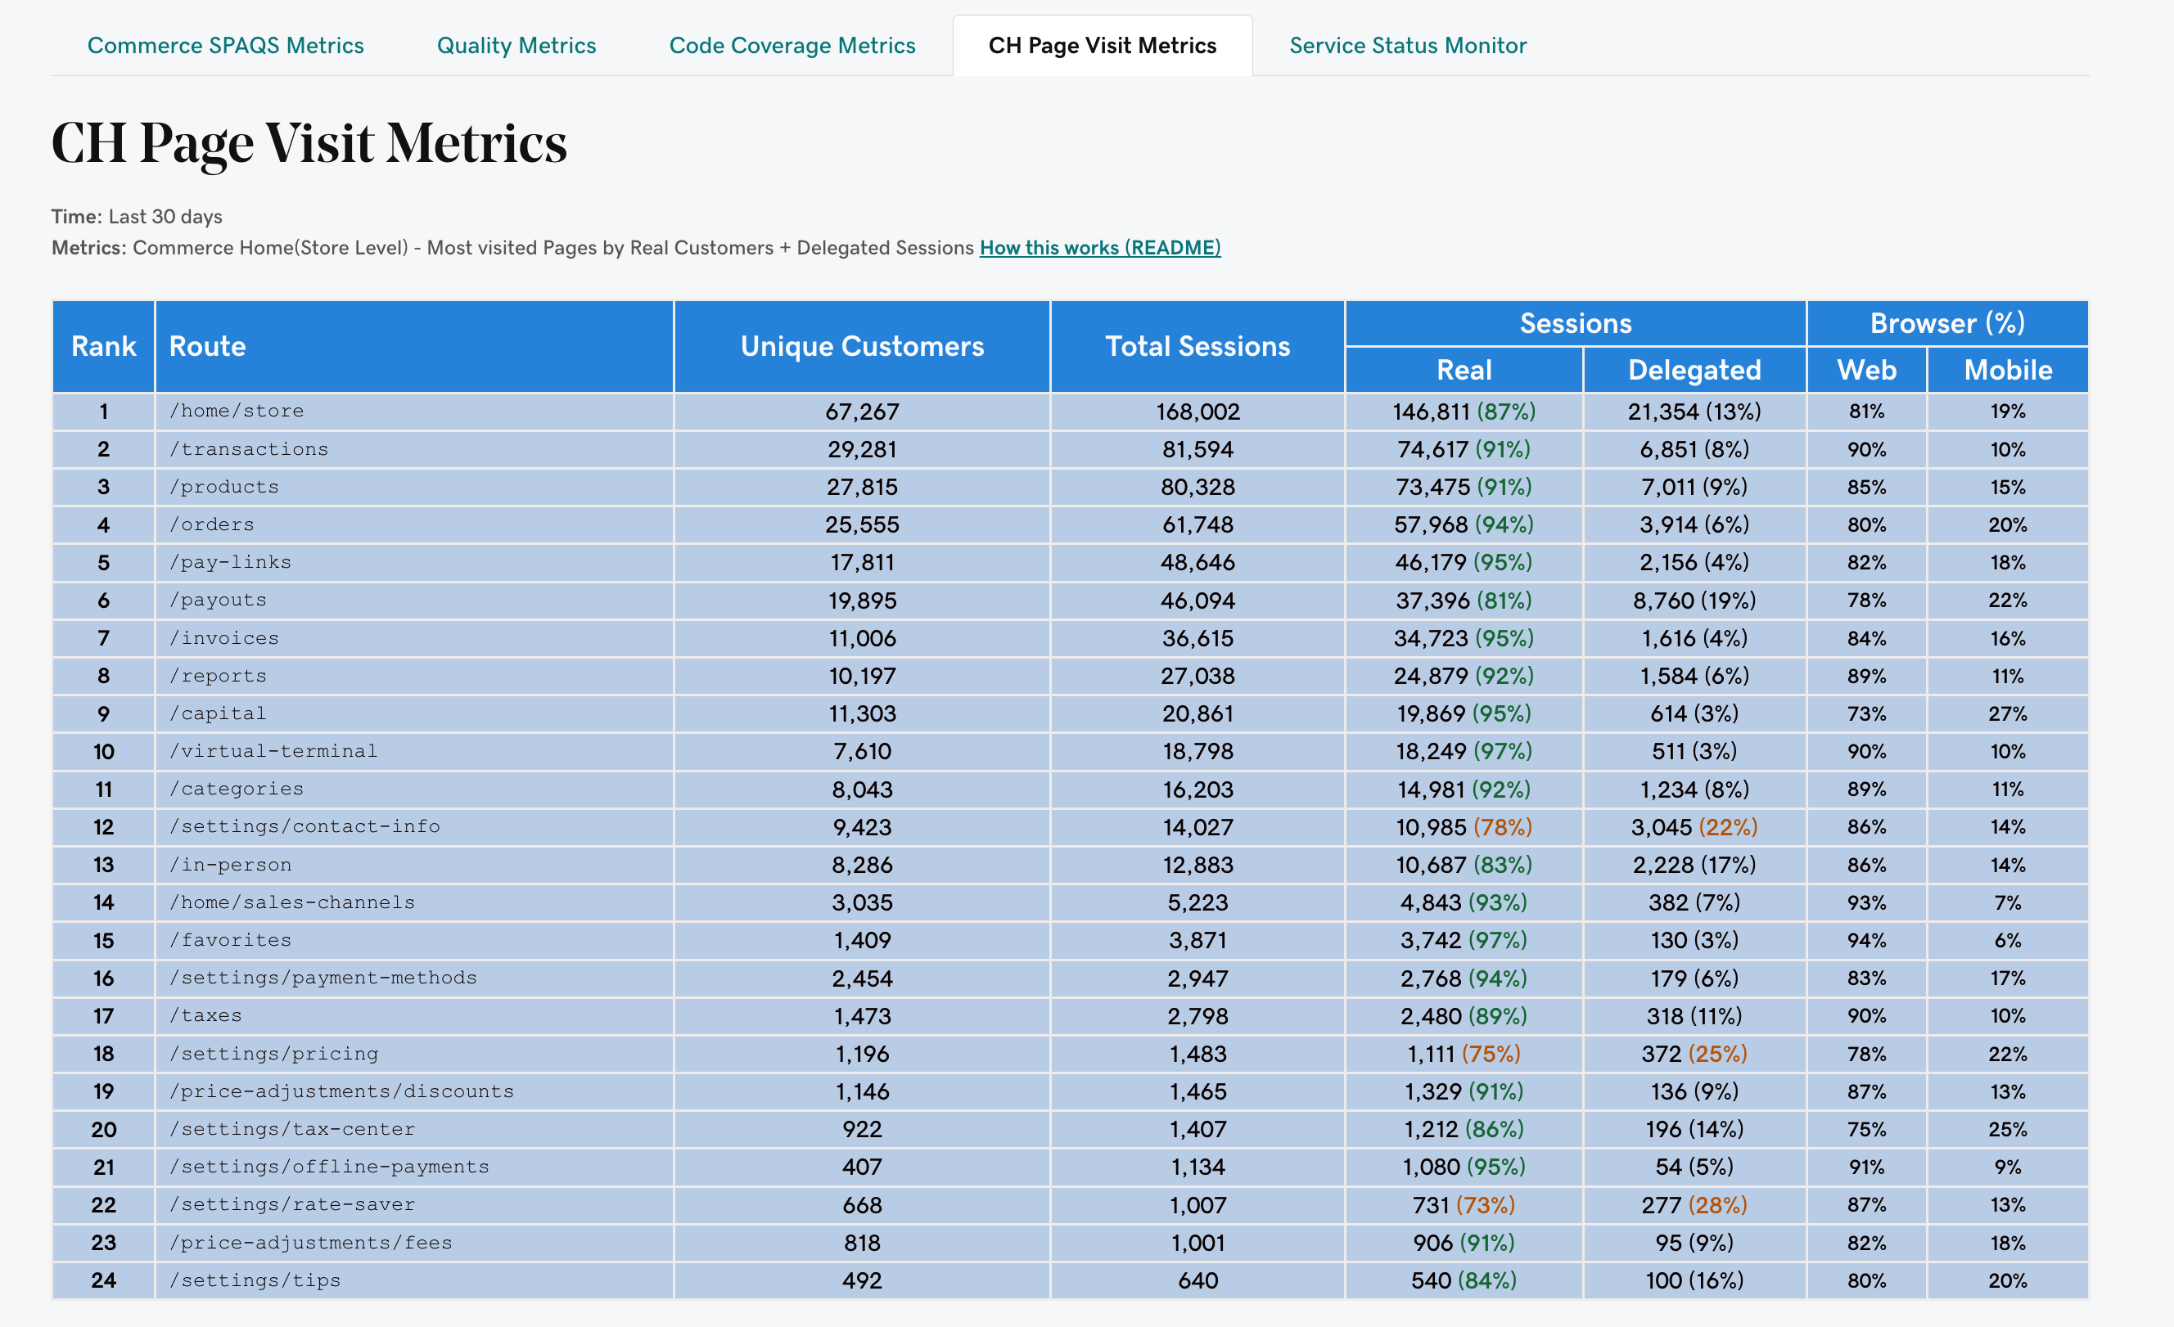Click the CH Page Visit Metrics tab
2174x1327 pixels.
[x=1103, y=45]
